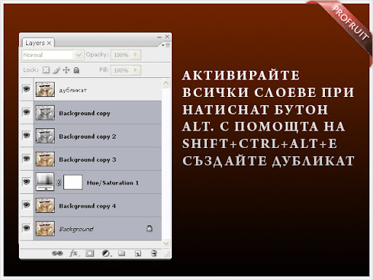373x280 pixels.
Task: Click the Background copy 2 thumbnail
Action: click(45, 136)
